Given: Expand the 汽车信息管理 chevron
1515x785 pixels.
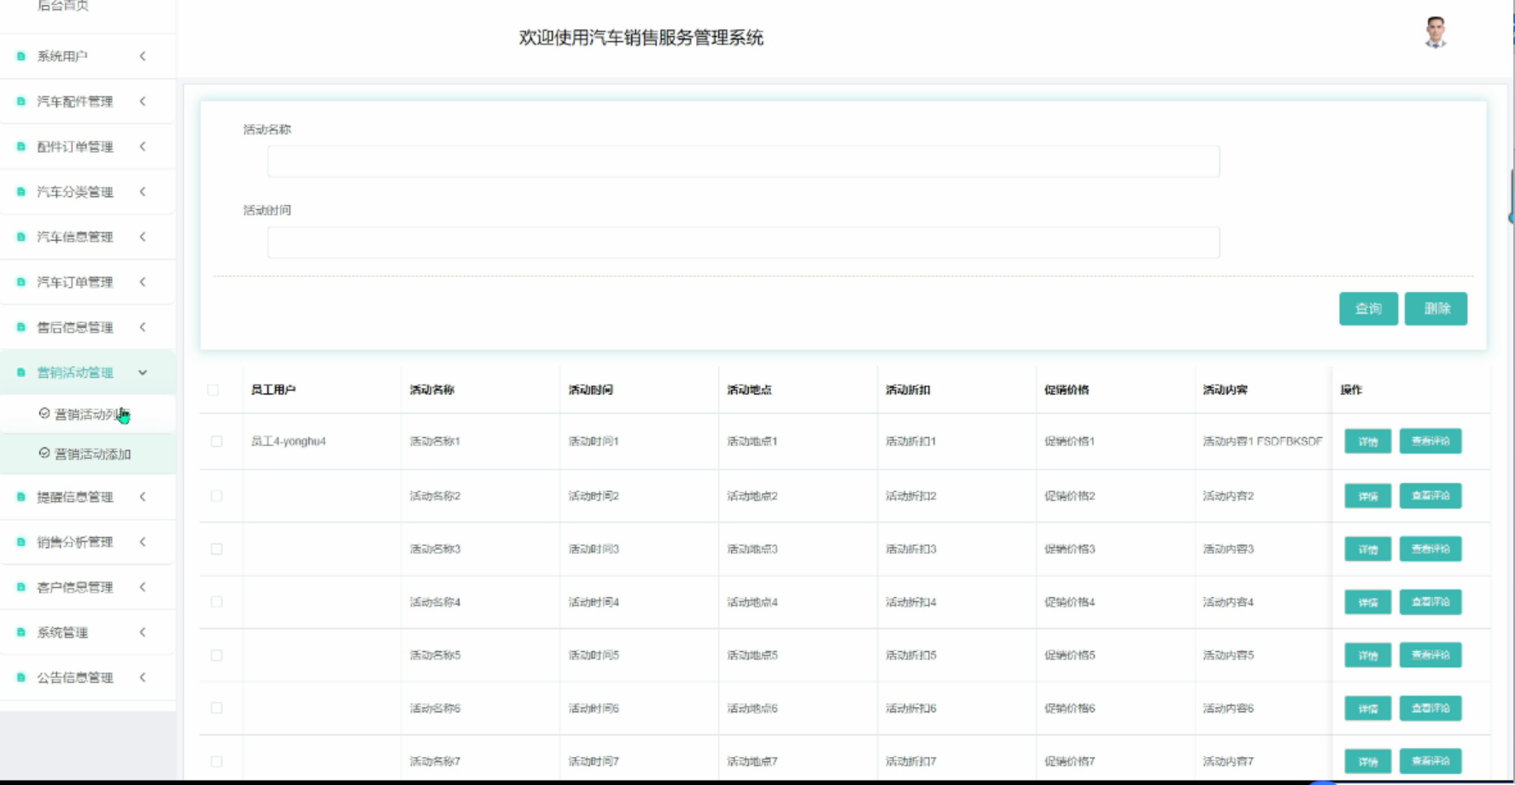Looking at the screenshot, I should 143,237.
